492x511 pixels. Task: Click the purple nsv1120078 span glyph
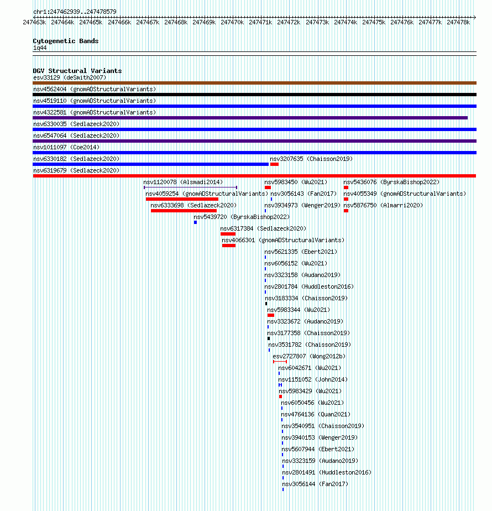point(190,187)
